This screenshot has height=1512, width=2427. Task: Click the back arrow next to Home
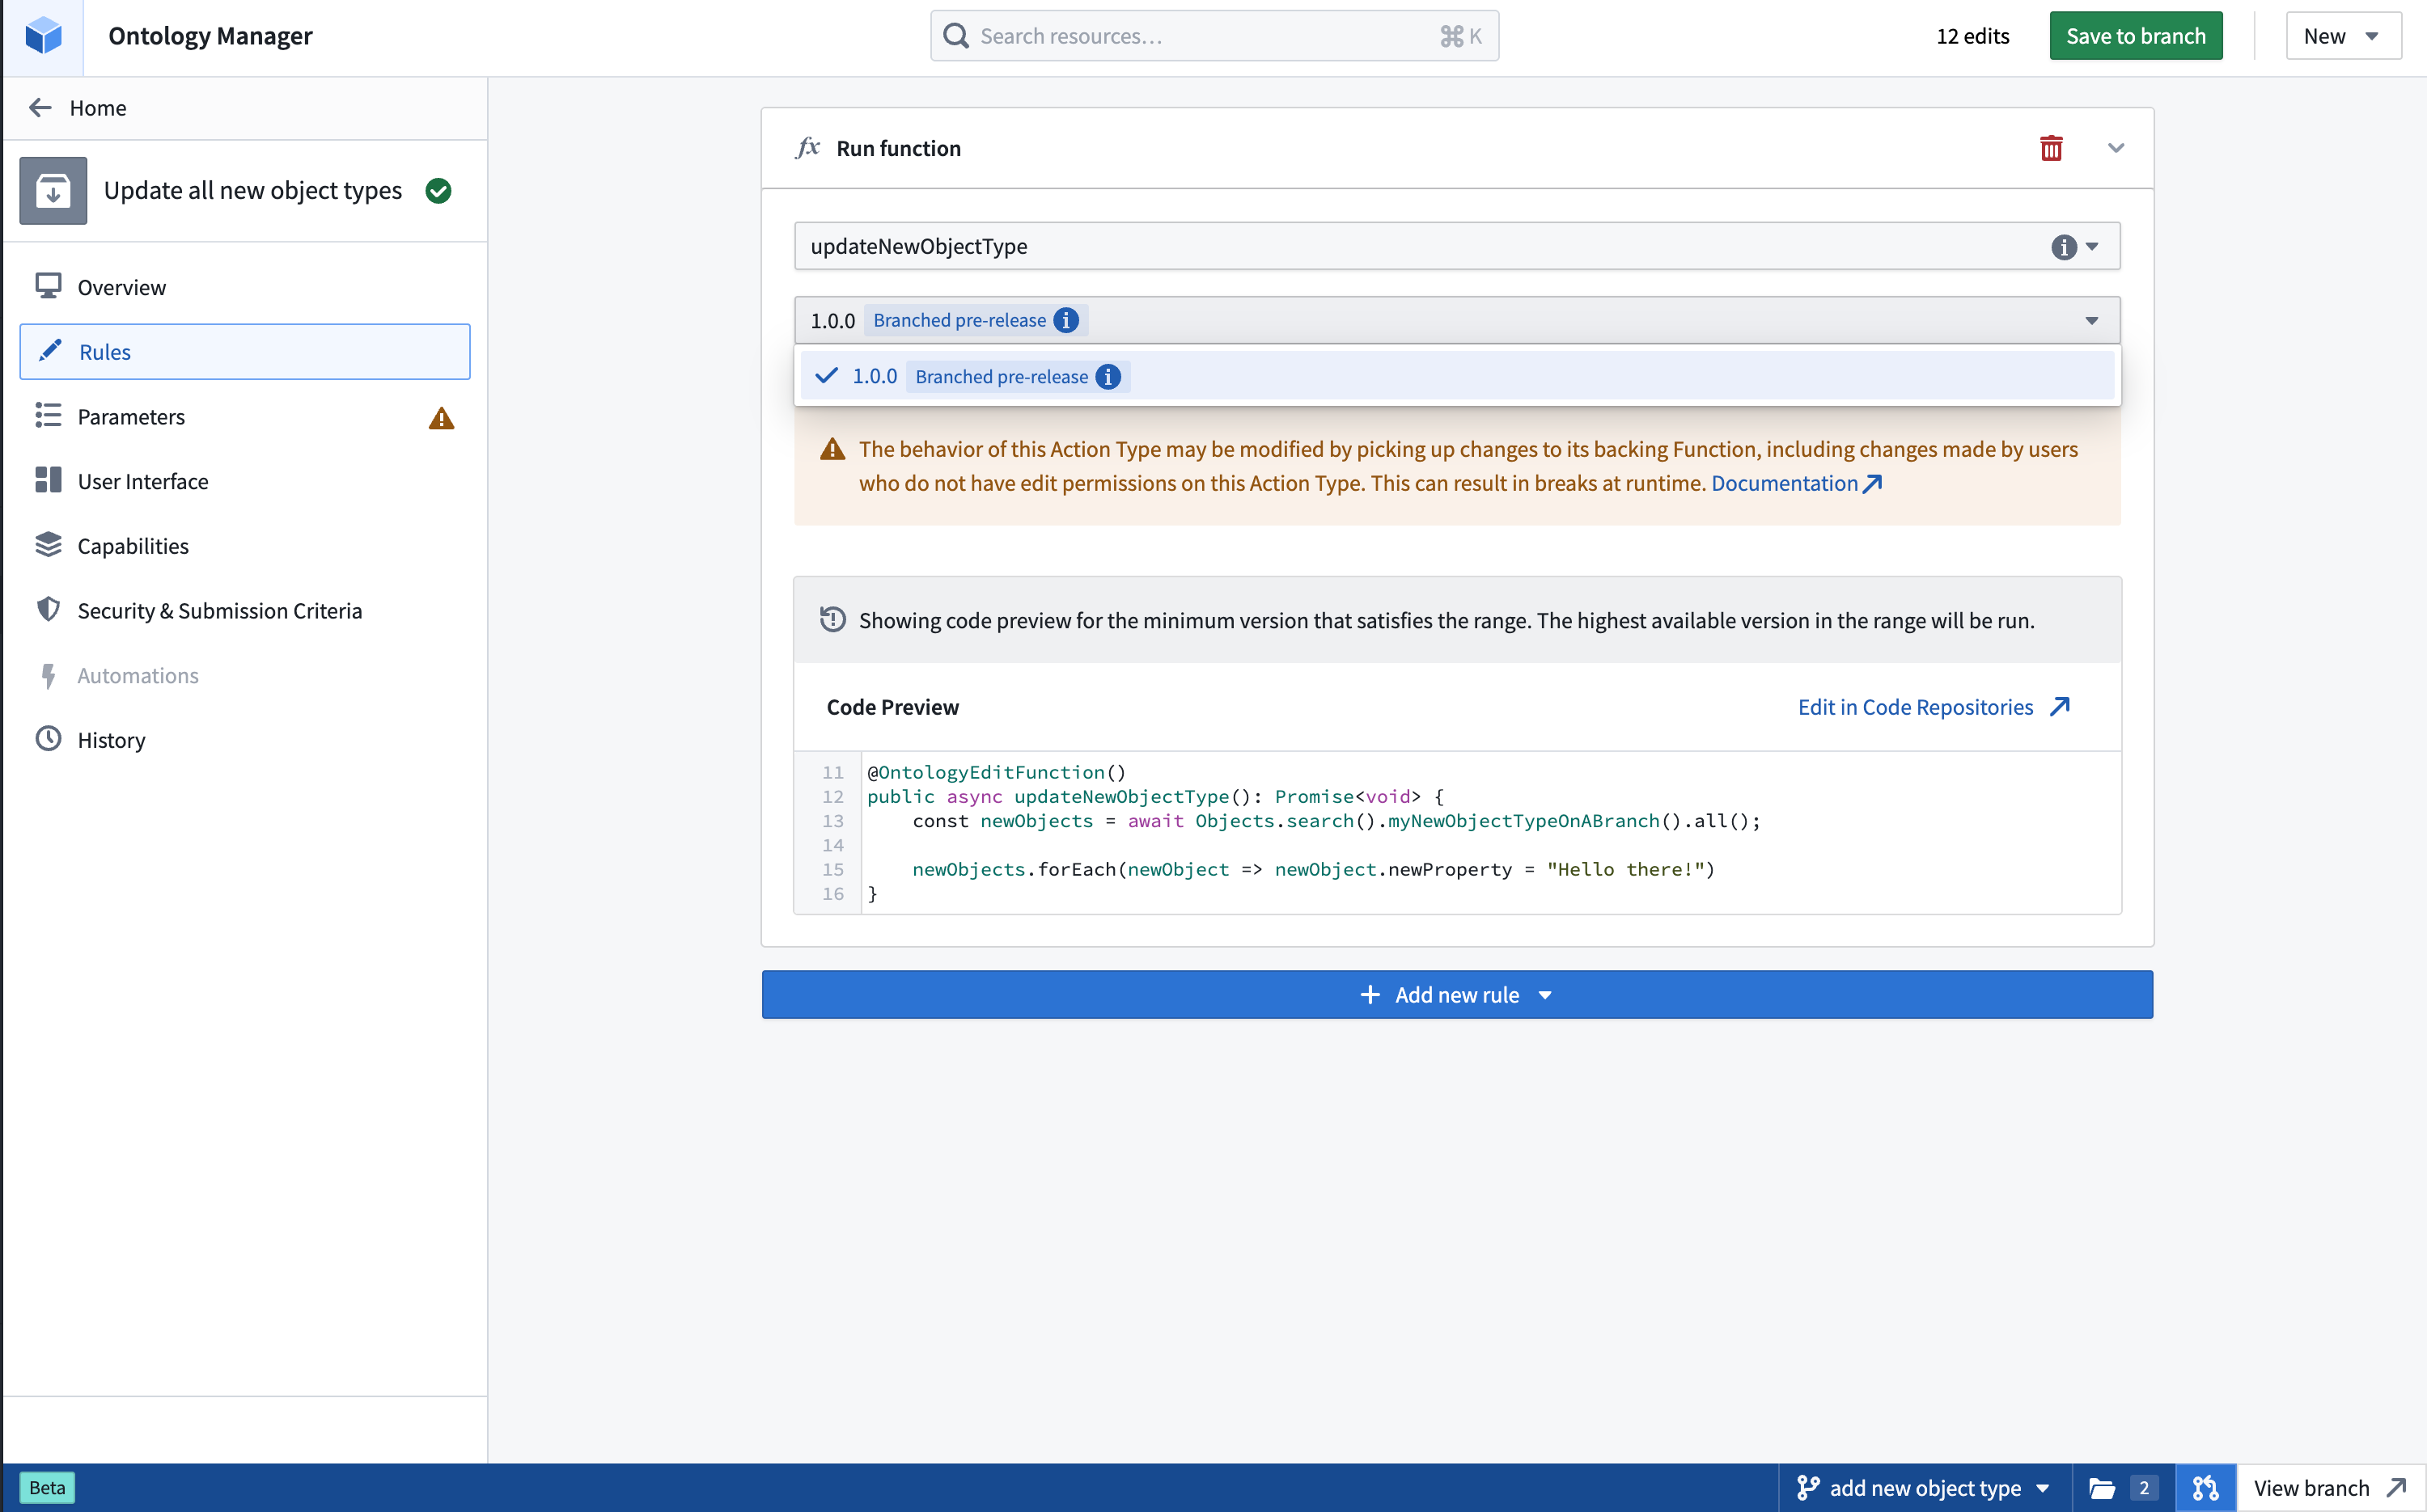coord(40,107)
